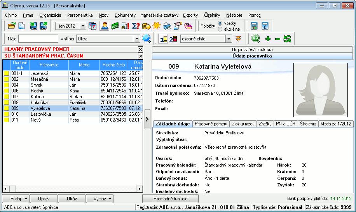Click the sort level 1 icon

[x=164, y=39]
